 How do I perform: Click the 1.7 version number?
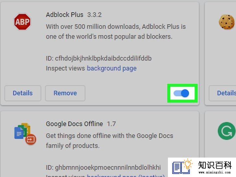112,124
